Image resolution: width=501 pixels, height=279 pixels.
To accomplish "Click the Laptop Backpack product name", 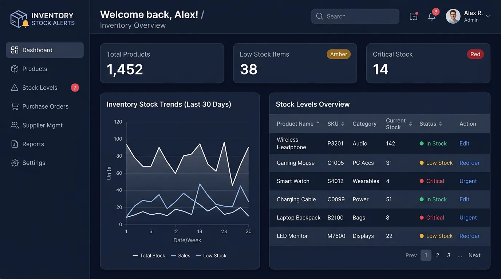I will click(299, 218).
